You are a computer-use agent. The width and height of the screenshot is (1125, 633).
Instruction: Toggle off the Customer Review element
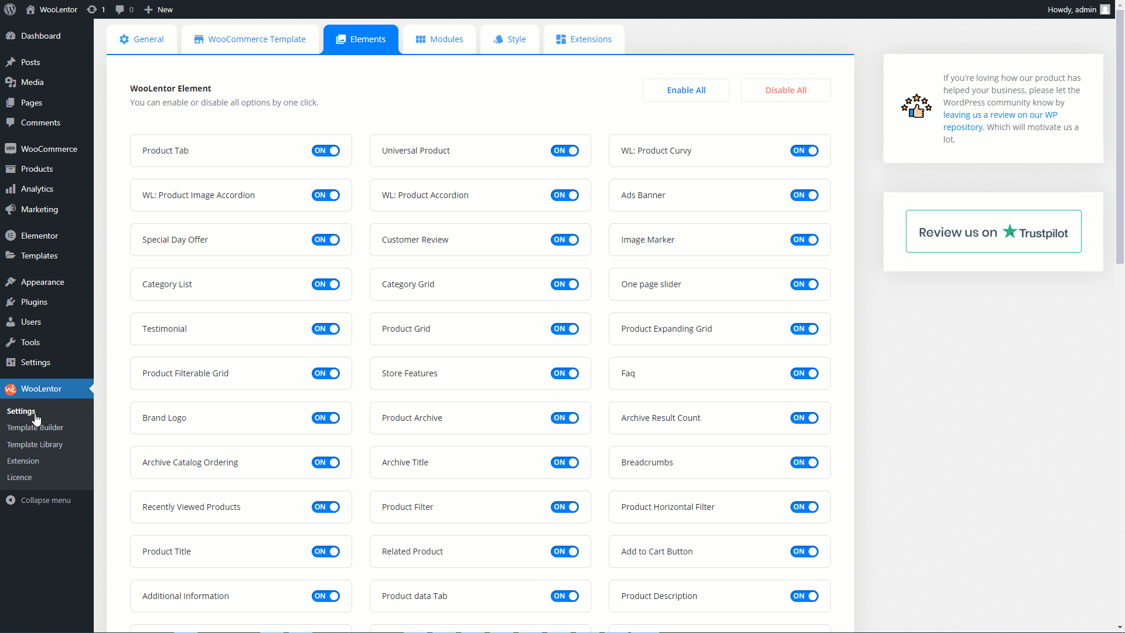(565, 239)
